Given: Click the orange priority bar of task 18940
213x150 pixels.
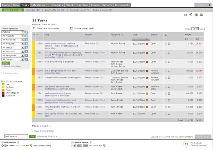Looking at the screenshot, I should (x=34, y=72).
